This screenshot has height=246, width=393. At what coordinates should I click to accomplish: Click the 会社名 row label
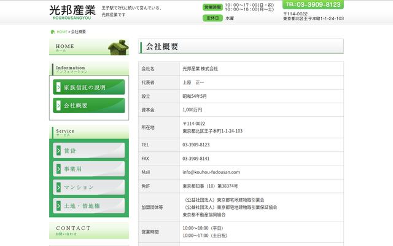[x=148, y=69]
